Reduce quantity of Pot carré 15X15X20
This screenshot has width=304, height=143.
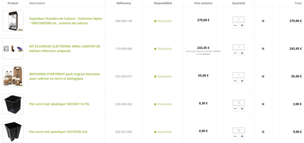pos(235,136)
